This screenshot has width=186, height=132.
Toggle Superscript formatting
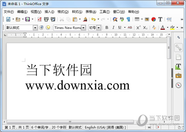[139, 28]
